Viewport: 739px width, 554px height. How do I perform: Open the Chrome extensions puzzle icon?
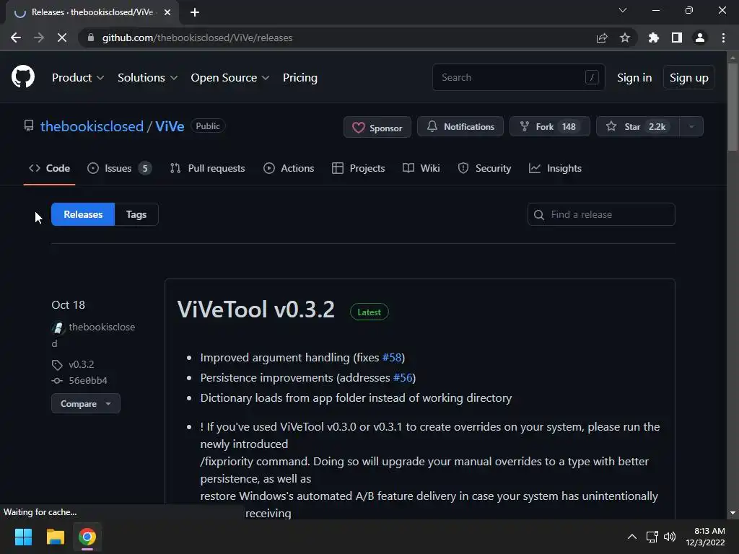click(653, 38)
